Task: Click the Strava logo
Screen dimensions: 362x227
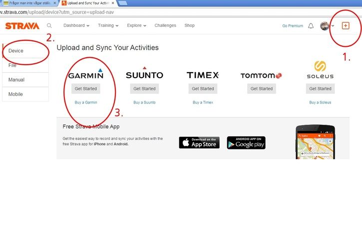Action: (x=22, y=26)
